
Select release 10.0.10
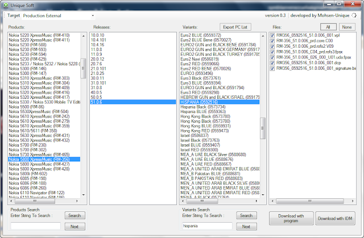click(x=97, y=35)
